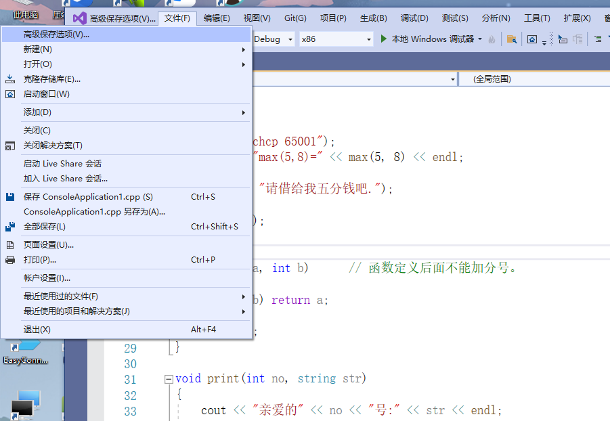This screenshot has height=421, width=610.
Task: Click the greyed-out call stack frame icon
Action: click(x=578, y=39)
